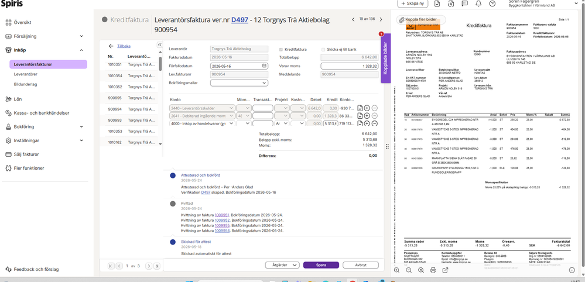Open the account dropdown for 4000 - Inköp av handelsvaror

click(231, 123)
